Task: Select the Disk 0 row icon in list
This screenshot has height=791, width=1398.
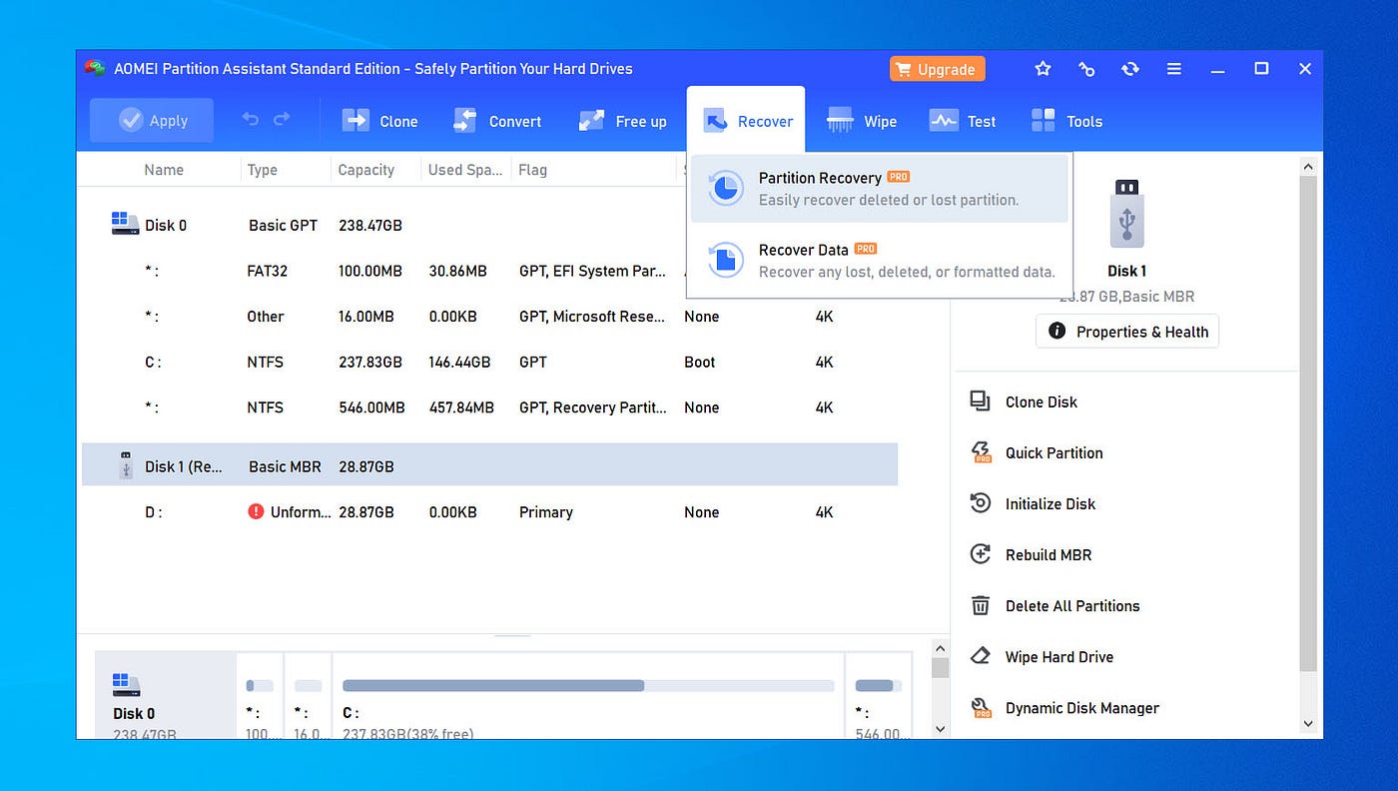Action: coord(125,224)
